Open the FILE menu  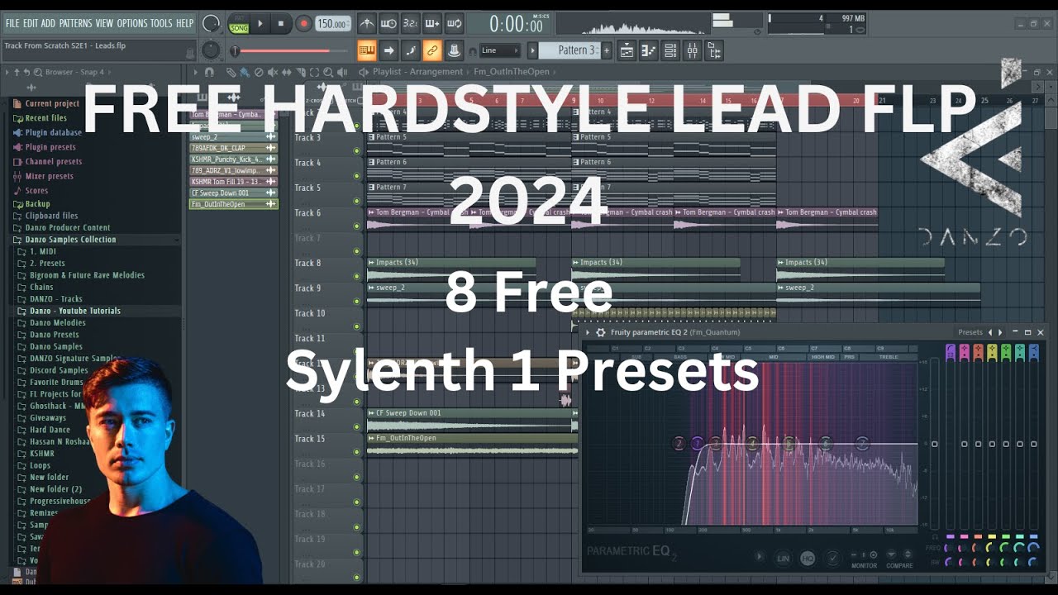12,23
